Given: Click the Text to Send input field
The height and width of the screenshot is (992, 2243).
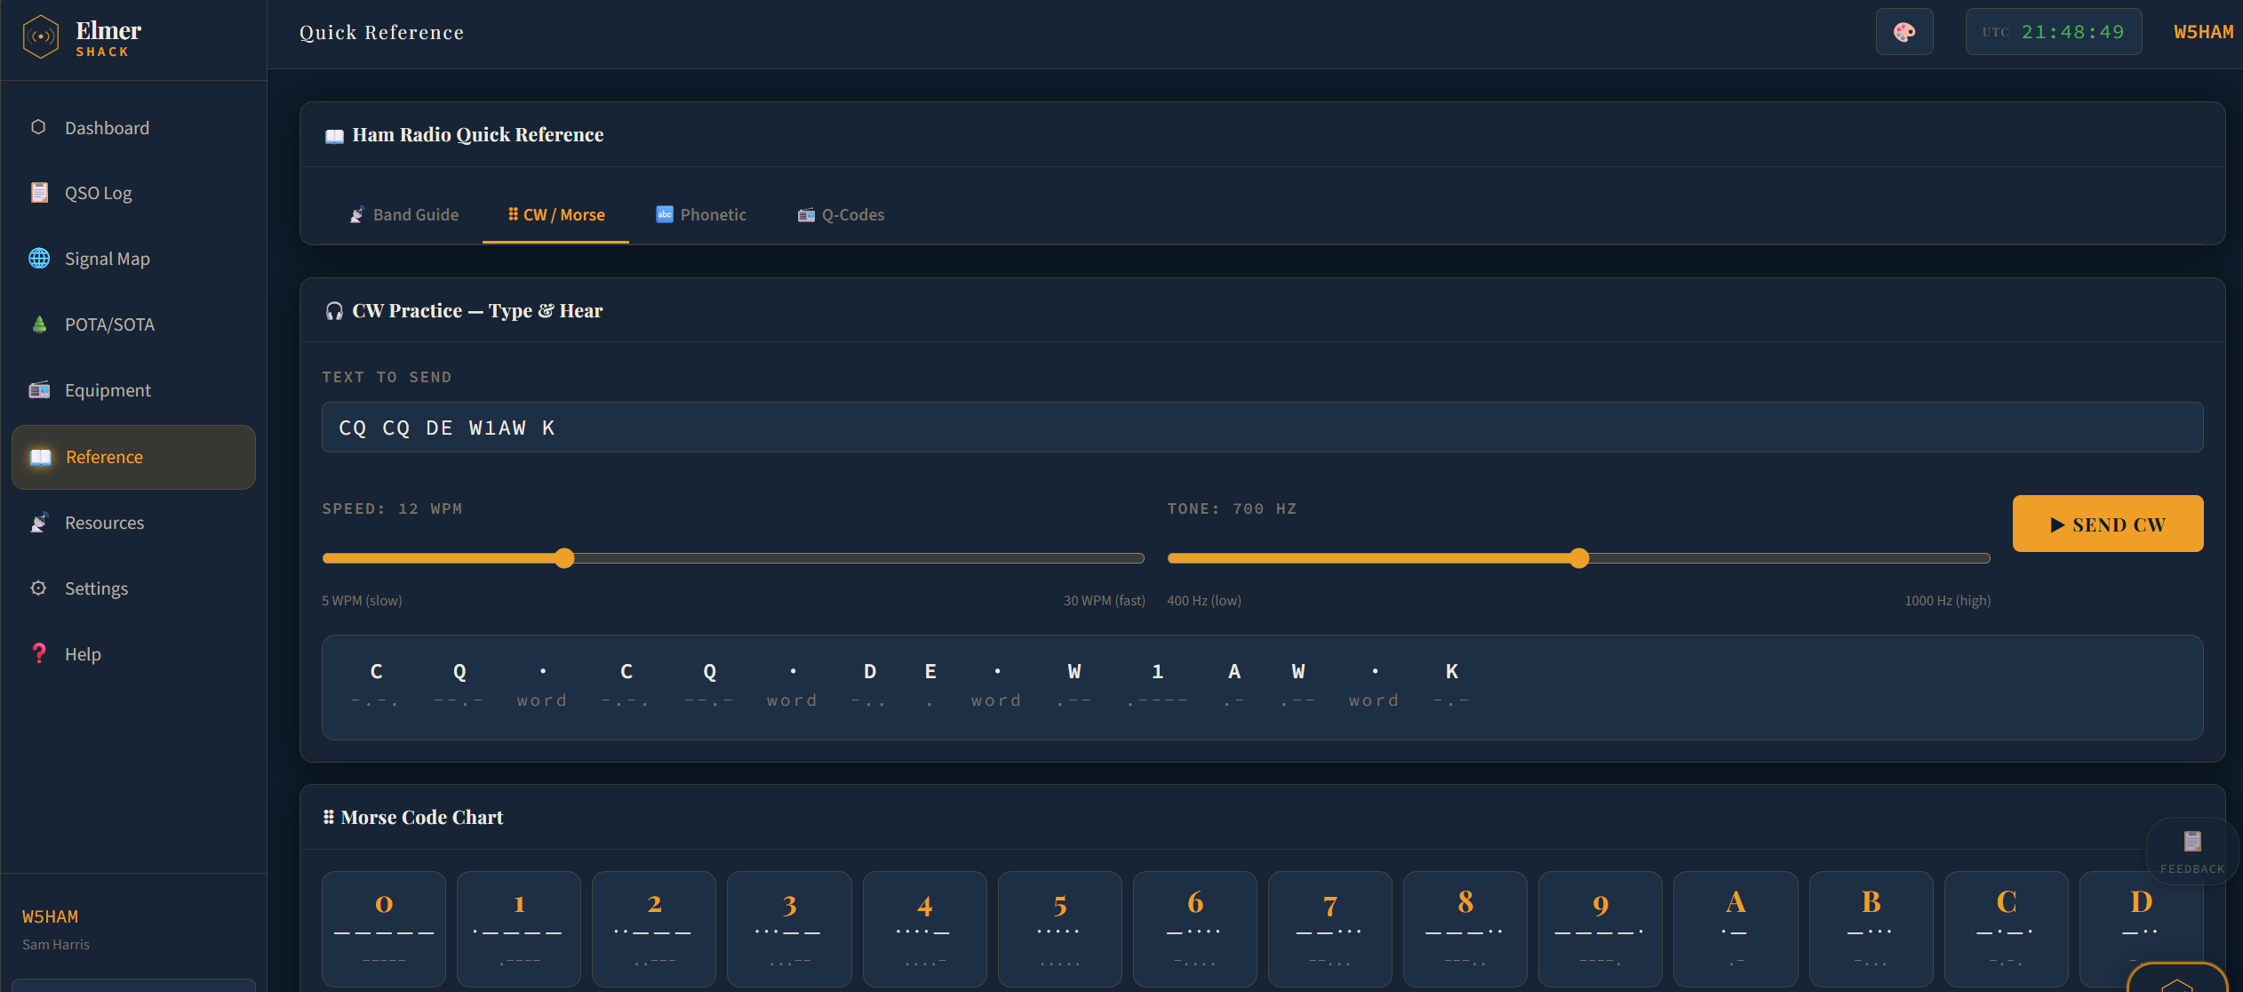Looking at the screenshot, I should tap(1262, 428).
